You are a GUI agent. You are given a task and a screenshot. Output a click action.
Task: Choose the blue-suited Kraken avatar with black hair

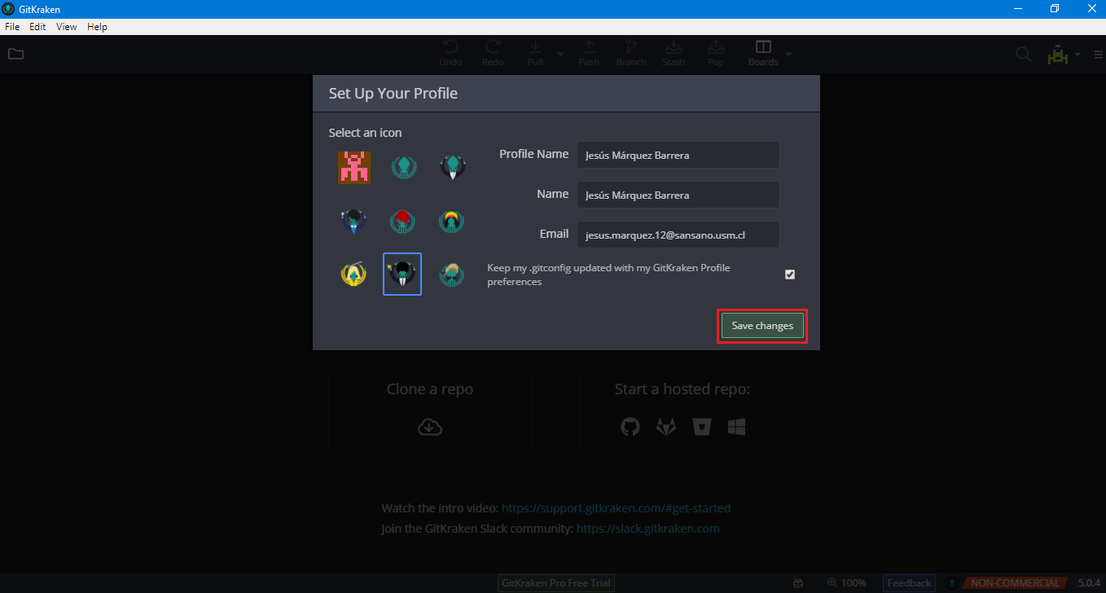tap(353, 221)
